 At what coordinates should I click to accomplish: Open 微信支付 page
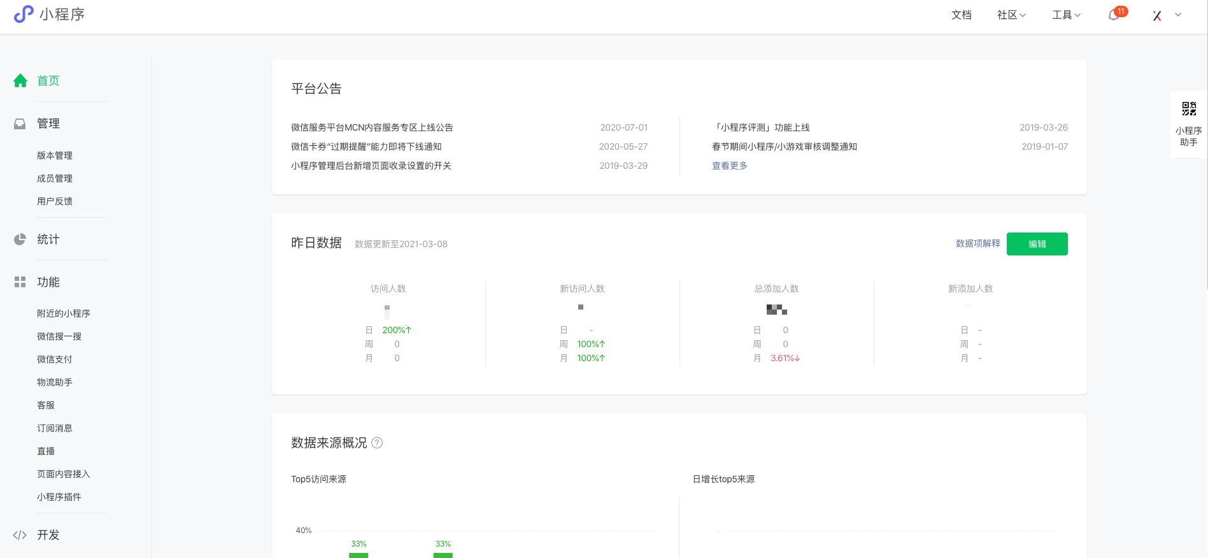(55, 359)
